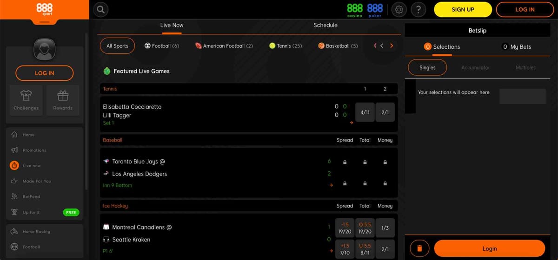Open tennis match arrow for Set 1

[x=351, y=123]
